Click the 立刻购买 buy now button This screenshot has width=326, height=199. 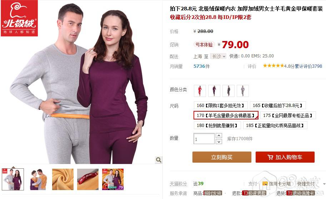pos(222,157)
